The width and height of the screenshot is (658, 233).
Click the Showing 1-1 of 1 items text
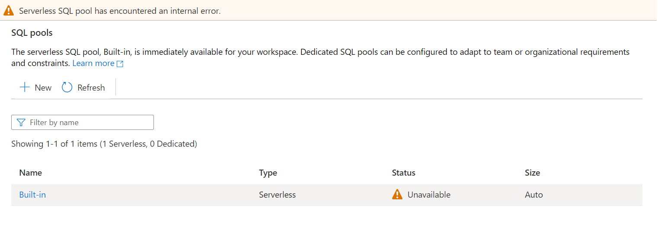click(x=104, y=144)
